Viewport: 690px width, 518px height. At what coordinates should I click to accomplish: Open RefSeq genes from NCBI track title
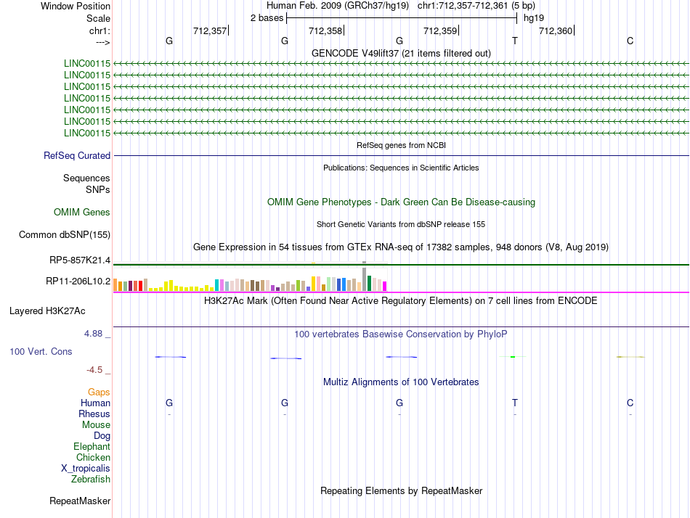pyautogui.click(x=401, y=145)
